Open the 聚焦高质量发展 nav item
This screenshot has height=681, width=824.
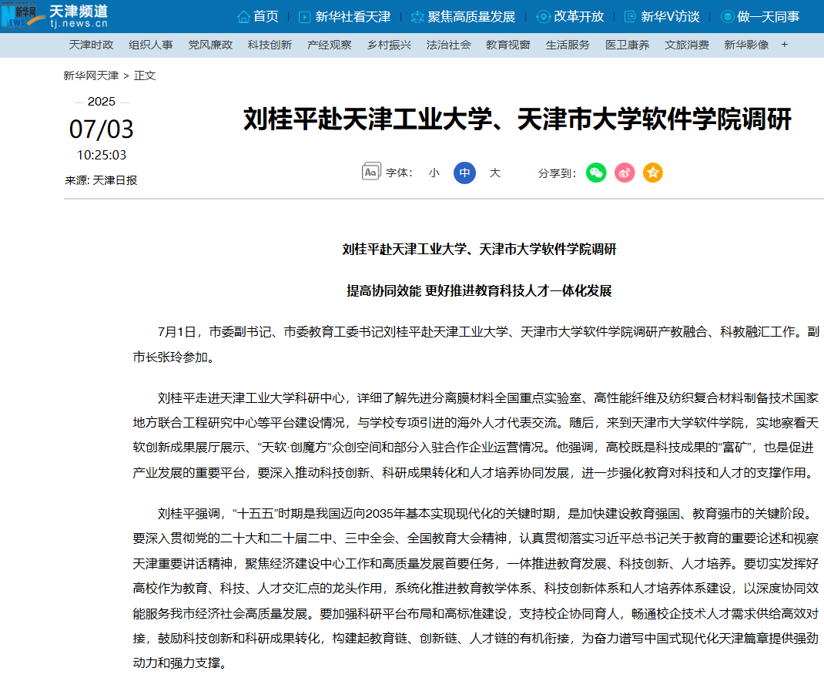(x=471, y=17)
